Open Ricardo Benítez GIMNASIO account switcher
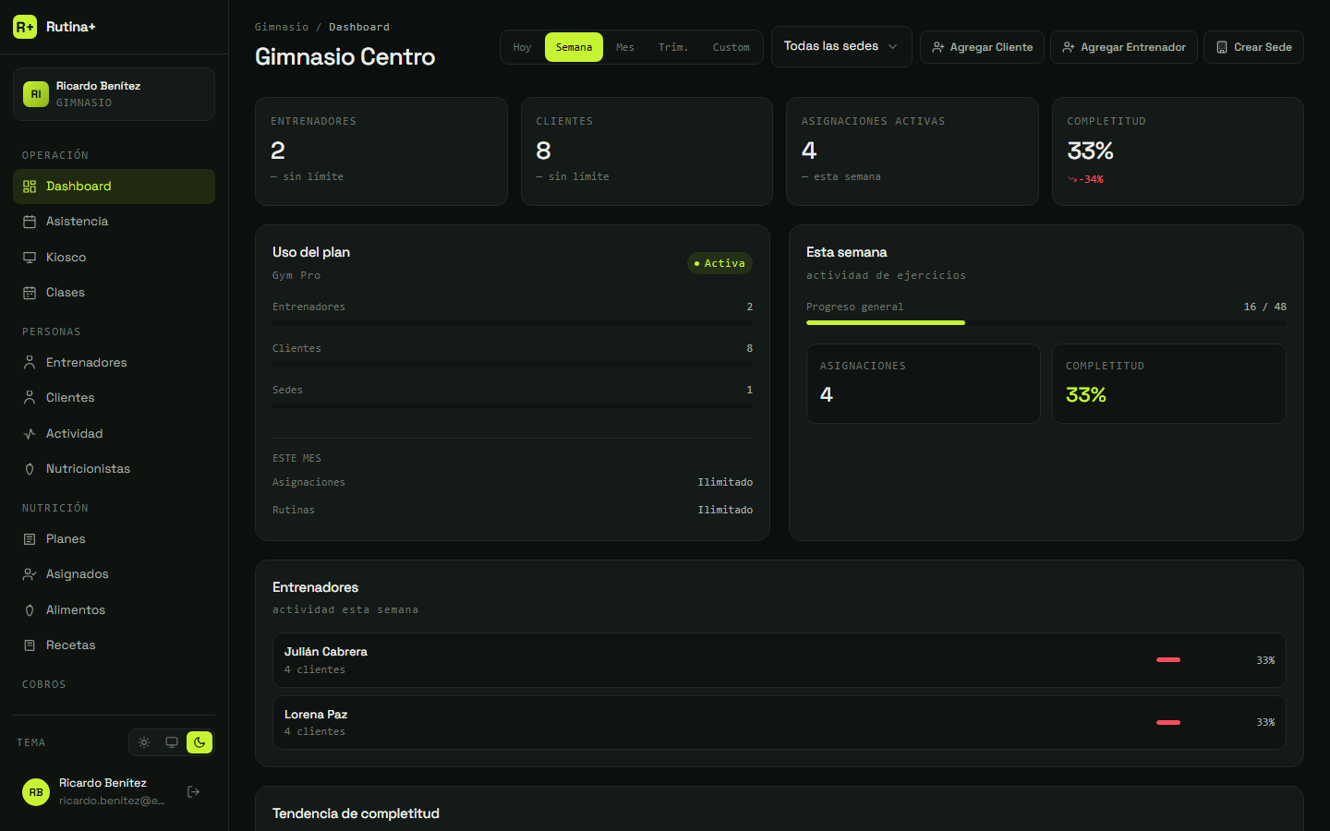 coord(114,94)
